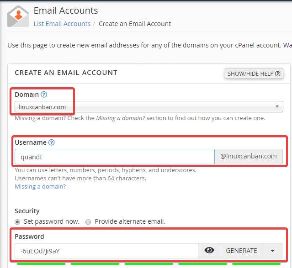Click the Username input field
Image resolution: width=292 pixels, height=268 pixels.
114,156
